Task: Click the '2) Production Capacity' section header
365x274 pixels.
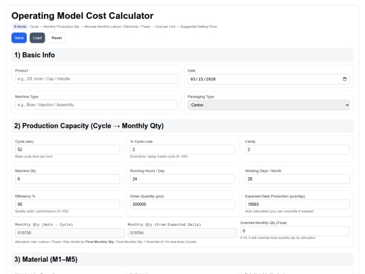Action: [x=182, y=126]
